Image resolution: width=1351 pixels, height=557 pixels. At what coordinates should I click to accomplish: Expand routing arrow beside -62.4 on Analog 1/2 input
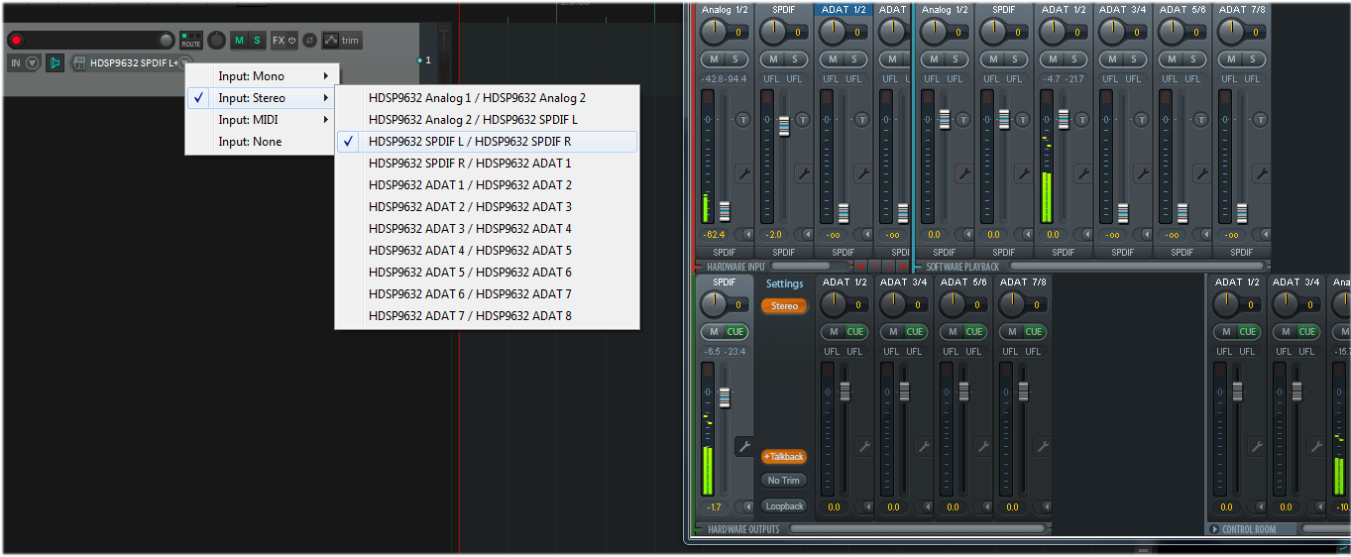pos(748,235)
